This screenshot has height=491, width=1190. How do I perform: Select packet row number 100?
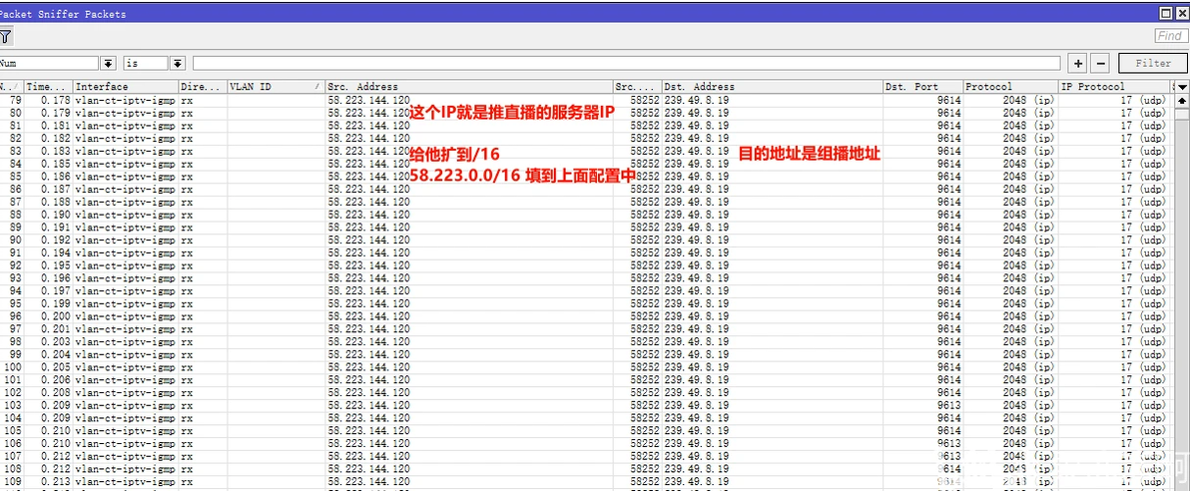point(586,366)
